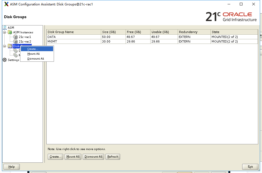Click the Create... button below the table
This screenshot has width=262, height=173.
click(x=56, y=157)
